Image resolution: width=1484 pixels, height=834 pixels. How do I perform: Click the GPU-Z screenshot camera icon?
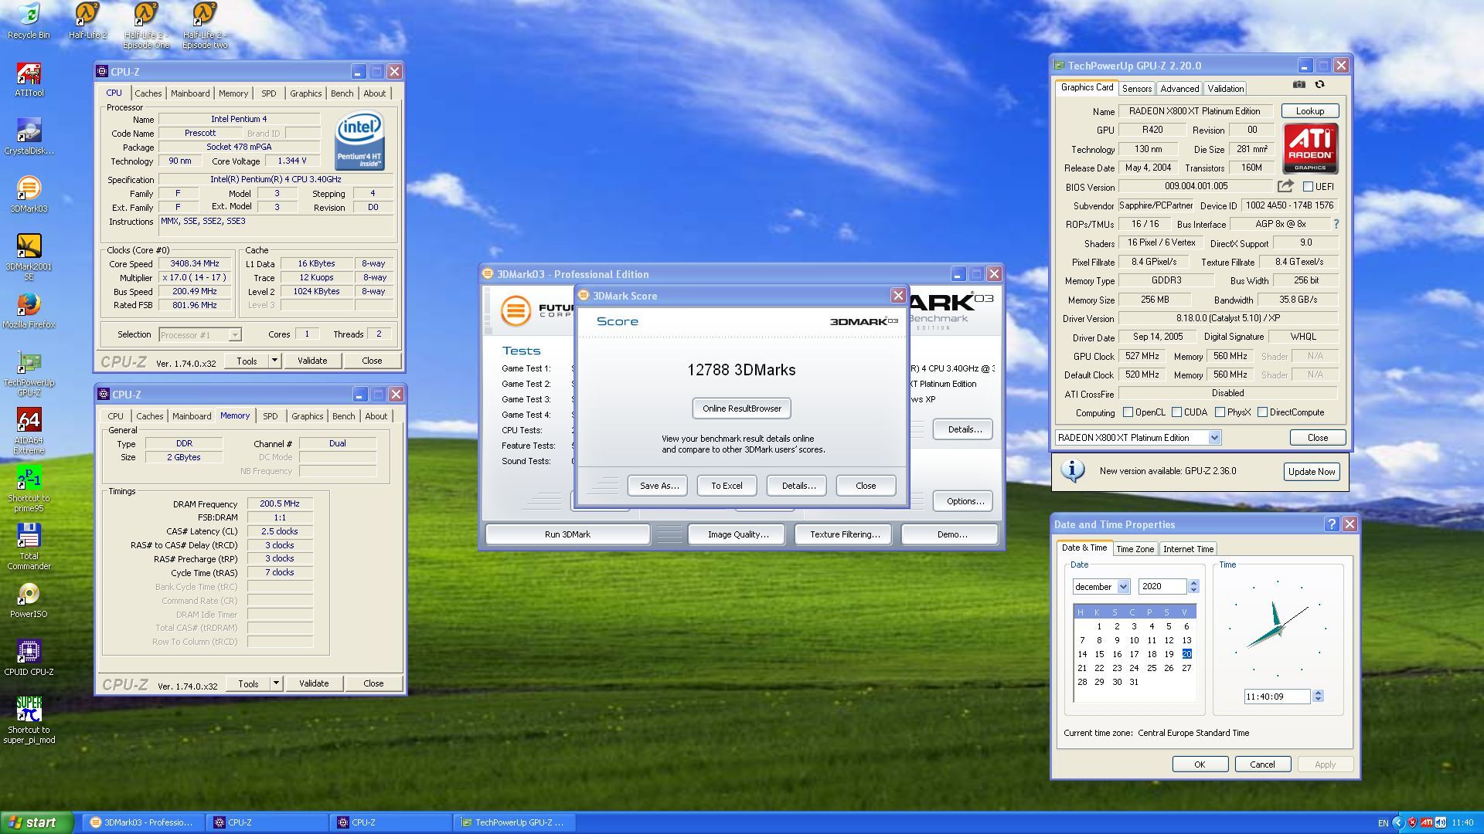[1299, 84]
